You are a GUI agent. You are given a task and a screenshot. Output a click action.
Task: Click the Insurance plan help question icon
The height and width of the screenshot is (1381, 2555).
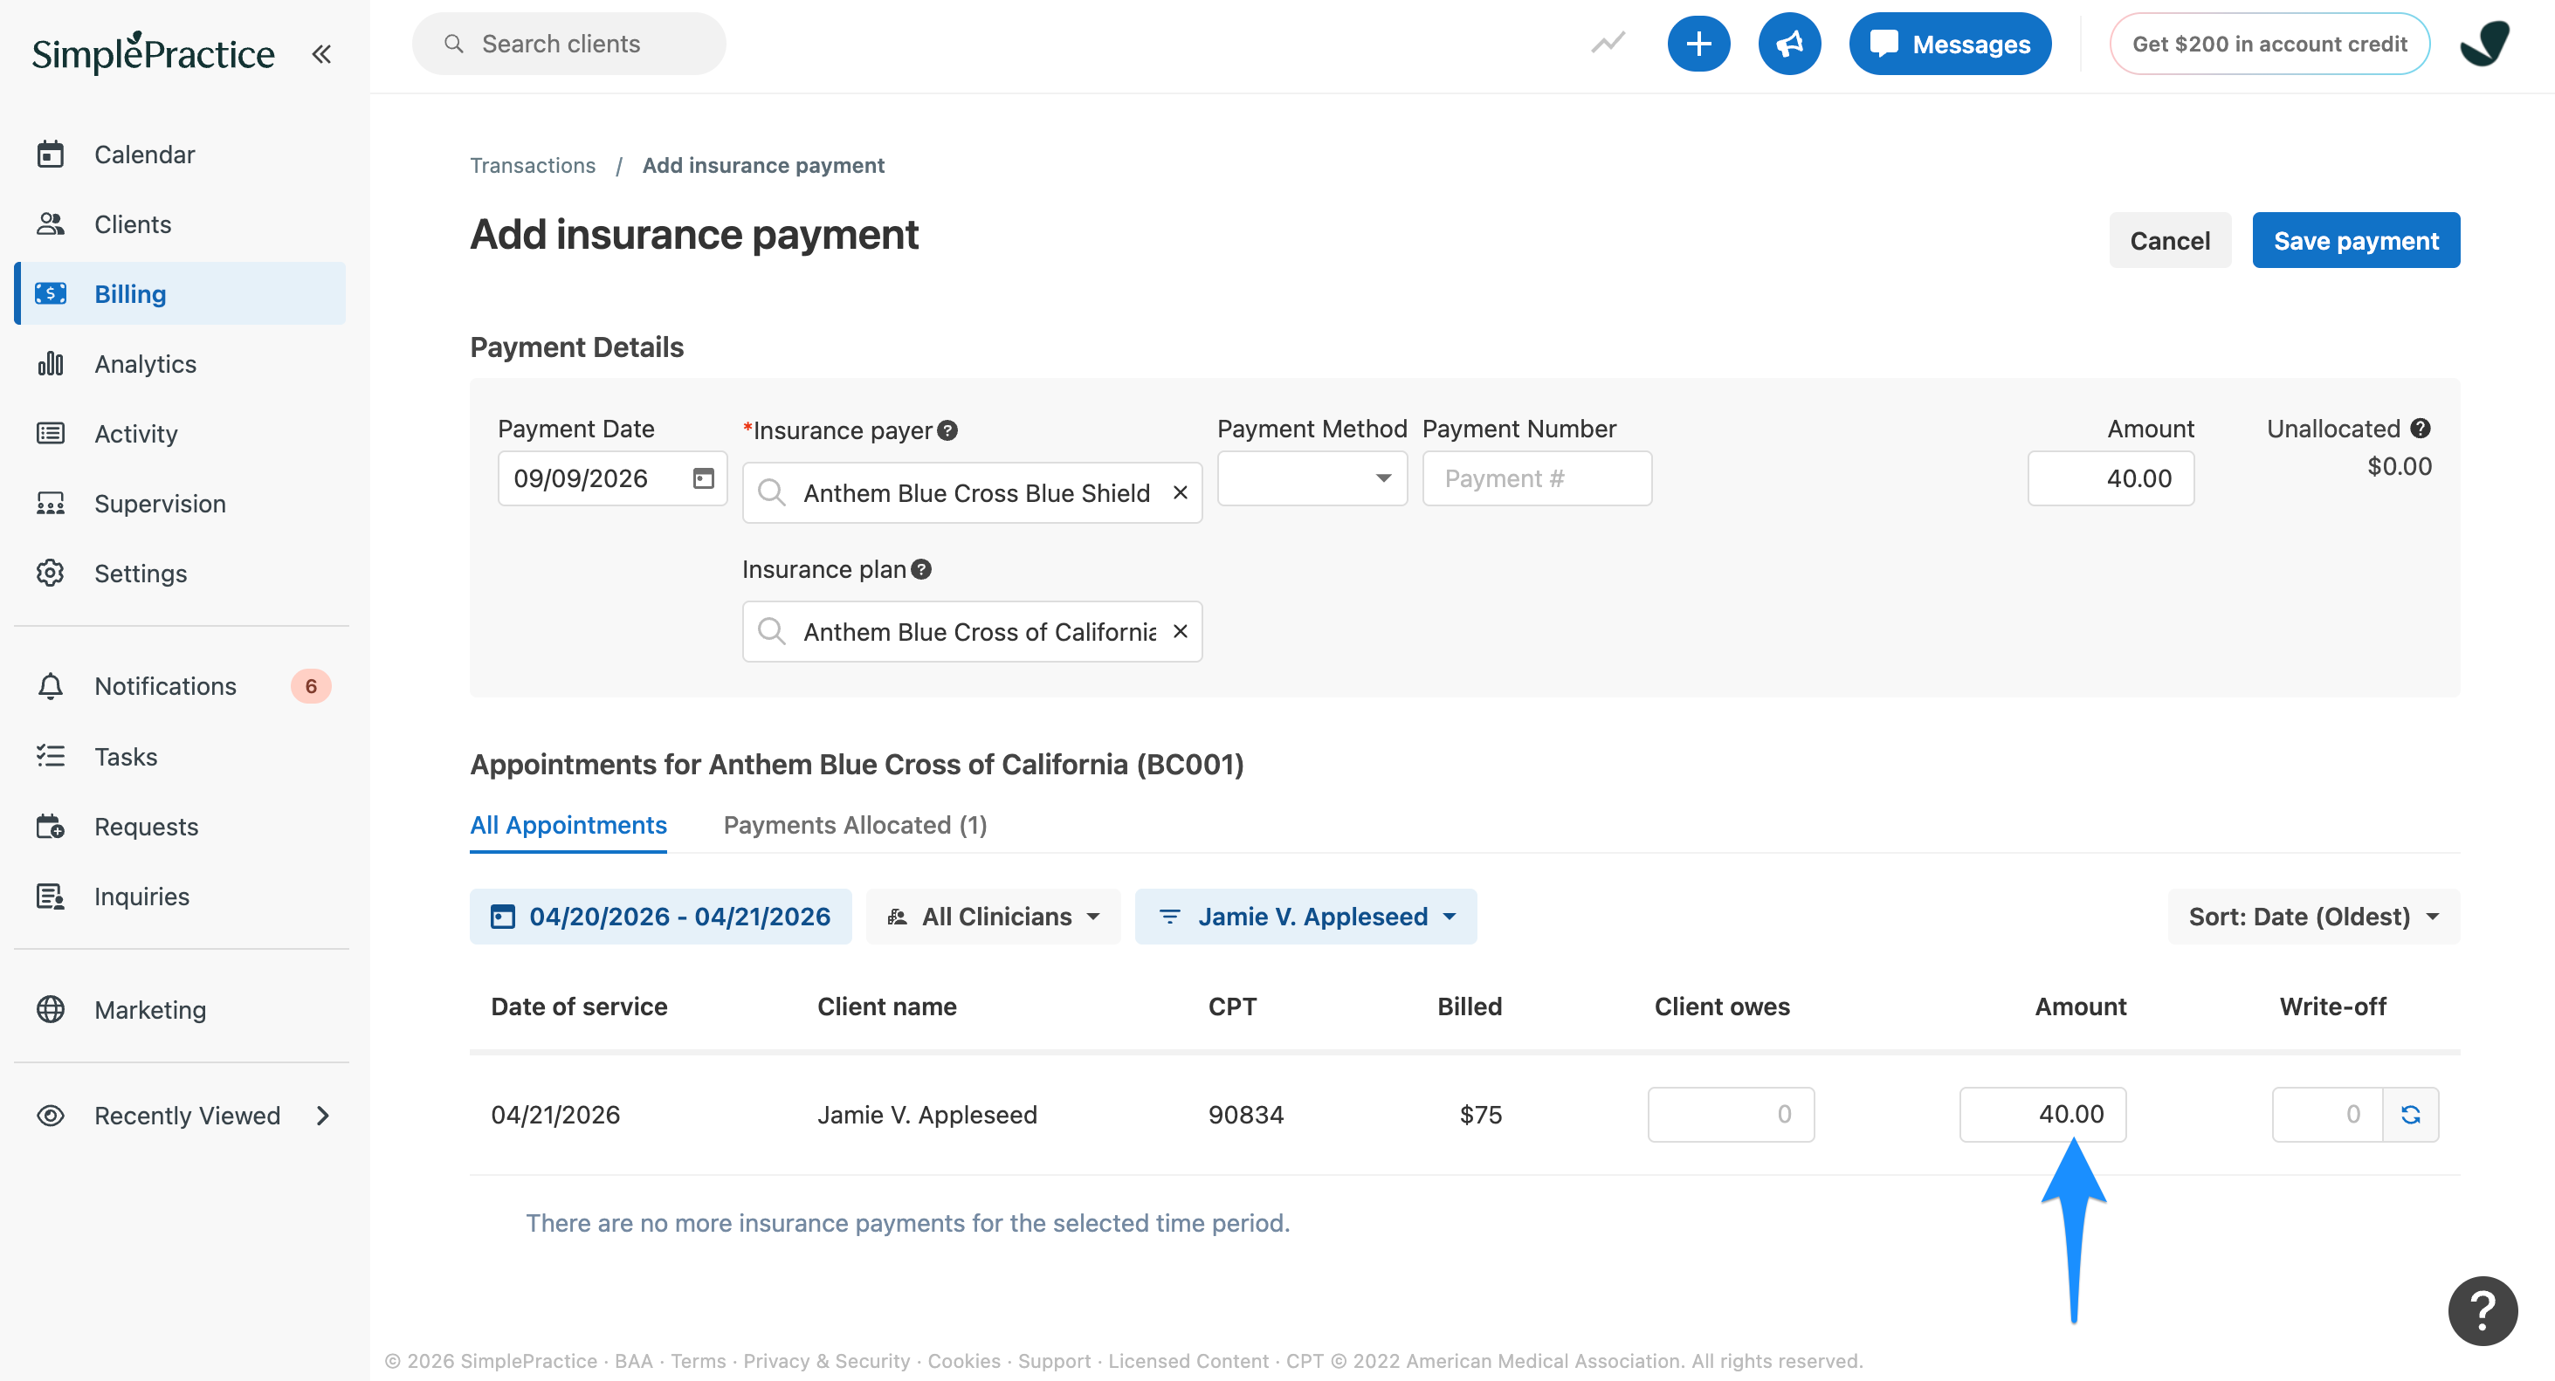[x=921, y=569]
